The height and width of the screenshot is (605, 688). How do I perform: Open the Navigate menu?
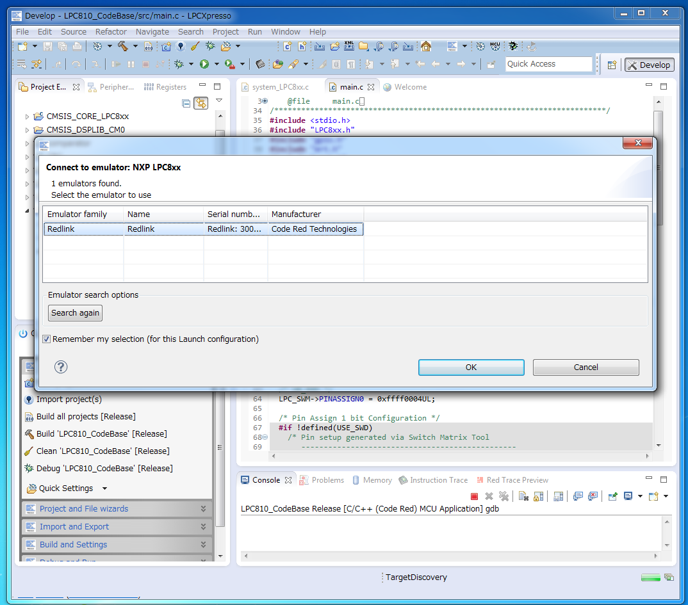tap(152, 31)
